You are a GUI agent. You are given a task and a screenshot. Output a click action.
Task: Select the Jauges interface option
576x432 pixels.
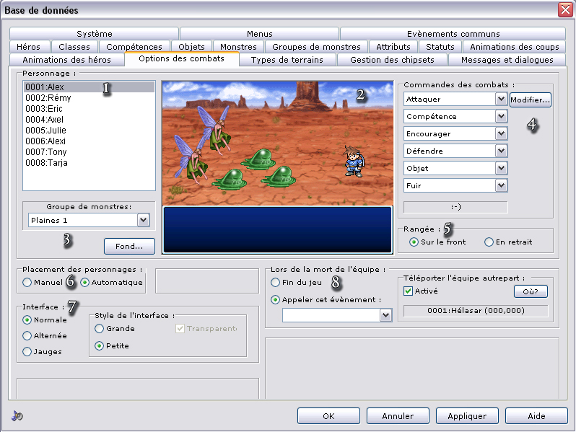27,352
